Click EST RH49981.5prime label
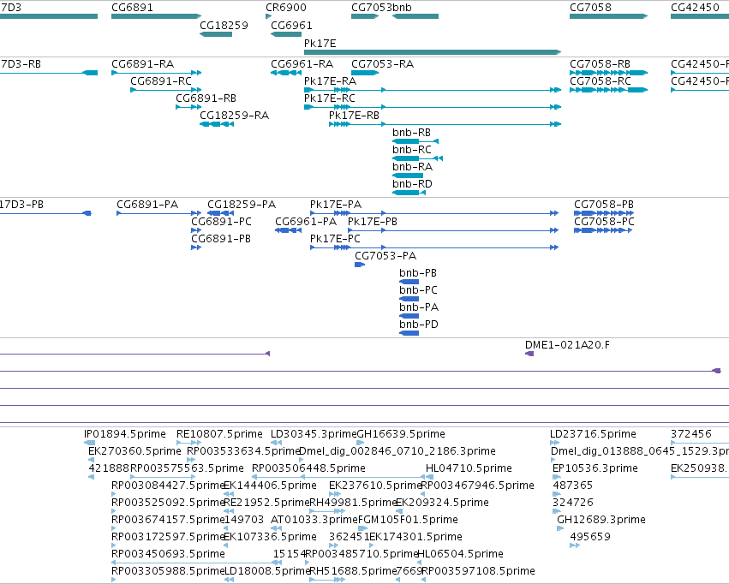Viewport: 729px width, 584px height. point(353,503)
